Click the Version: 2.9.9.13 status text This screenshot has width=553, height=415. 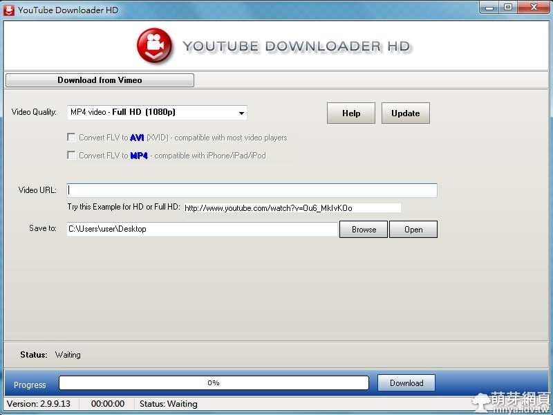click(39, 404)
